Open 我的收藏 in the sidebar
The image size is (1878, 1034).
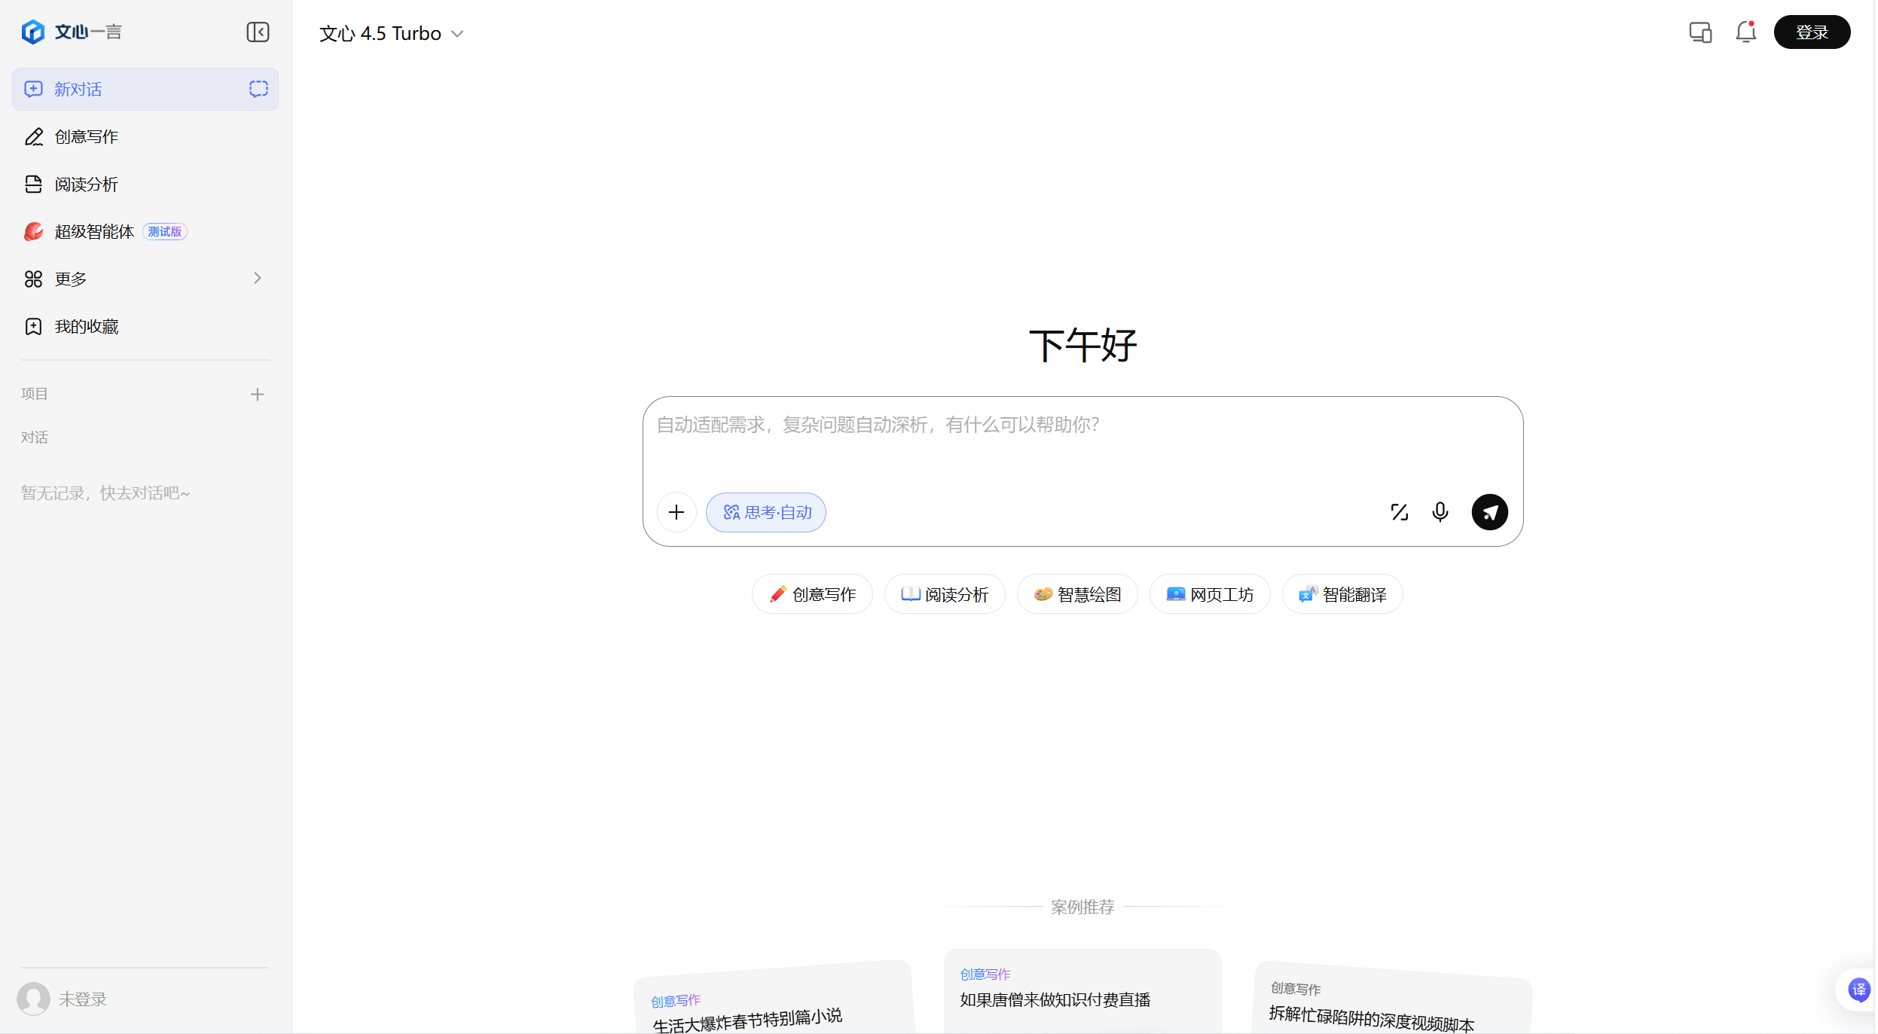point(87,326)
